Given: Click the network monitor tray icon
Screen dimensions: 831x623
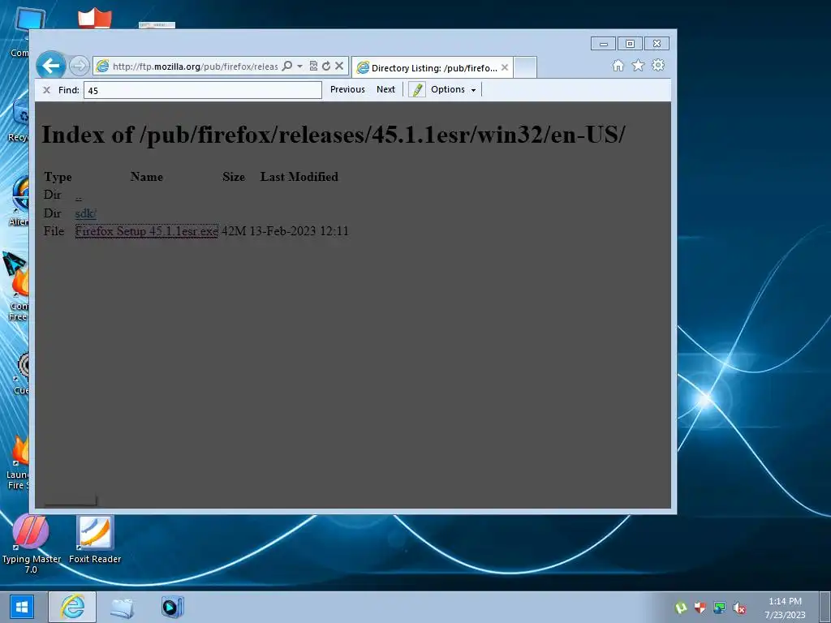Looking at the screenshot, I should [719, 608].
